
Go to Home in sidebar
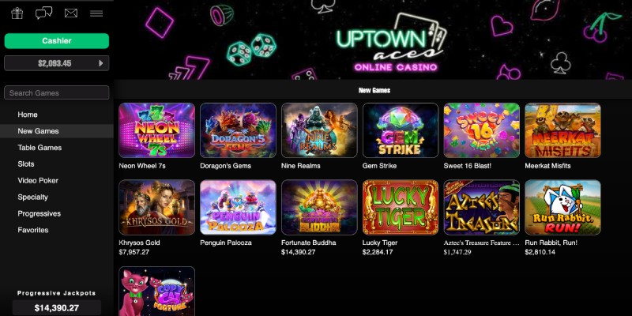tap(28, 115)
